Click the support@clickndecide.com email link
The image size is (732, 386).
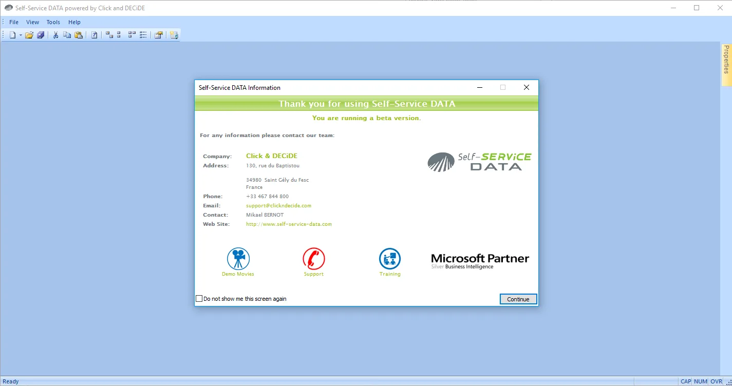tap(278, 206)
